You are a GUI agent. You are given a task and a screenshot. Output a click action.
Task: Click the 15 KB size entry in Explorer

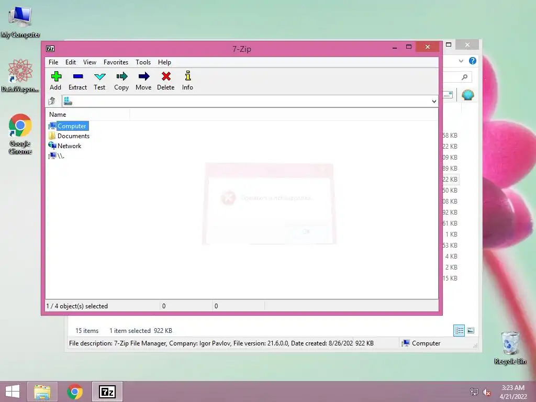point(450,278)
